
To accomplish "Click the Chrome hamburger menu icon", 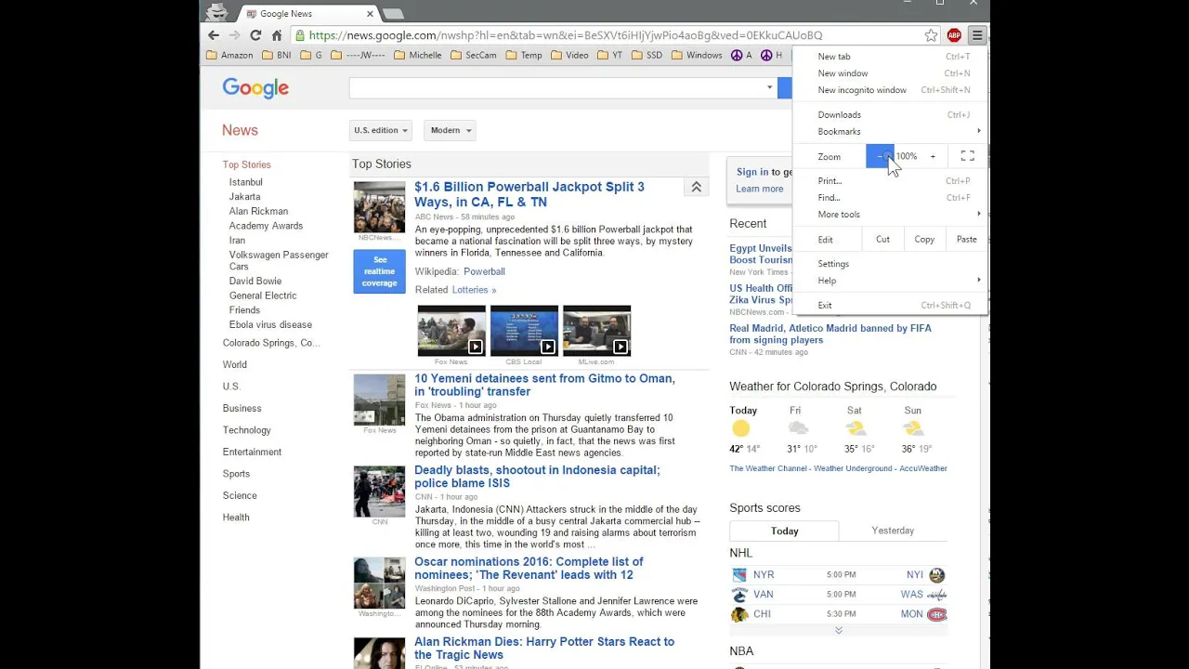I will [976, 35].
